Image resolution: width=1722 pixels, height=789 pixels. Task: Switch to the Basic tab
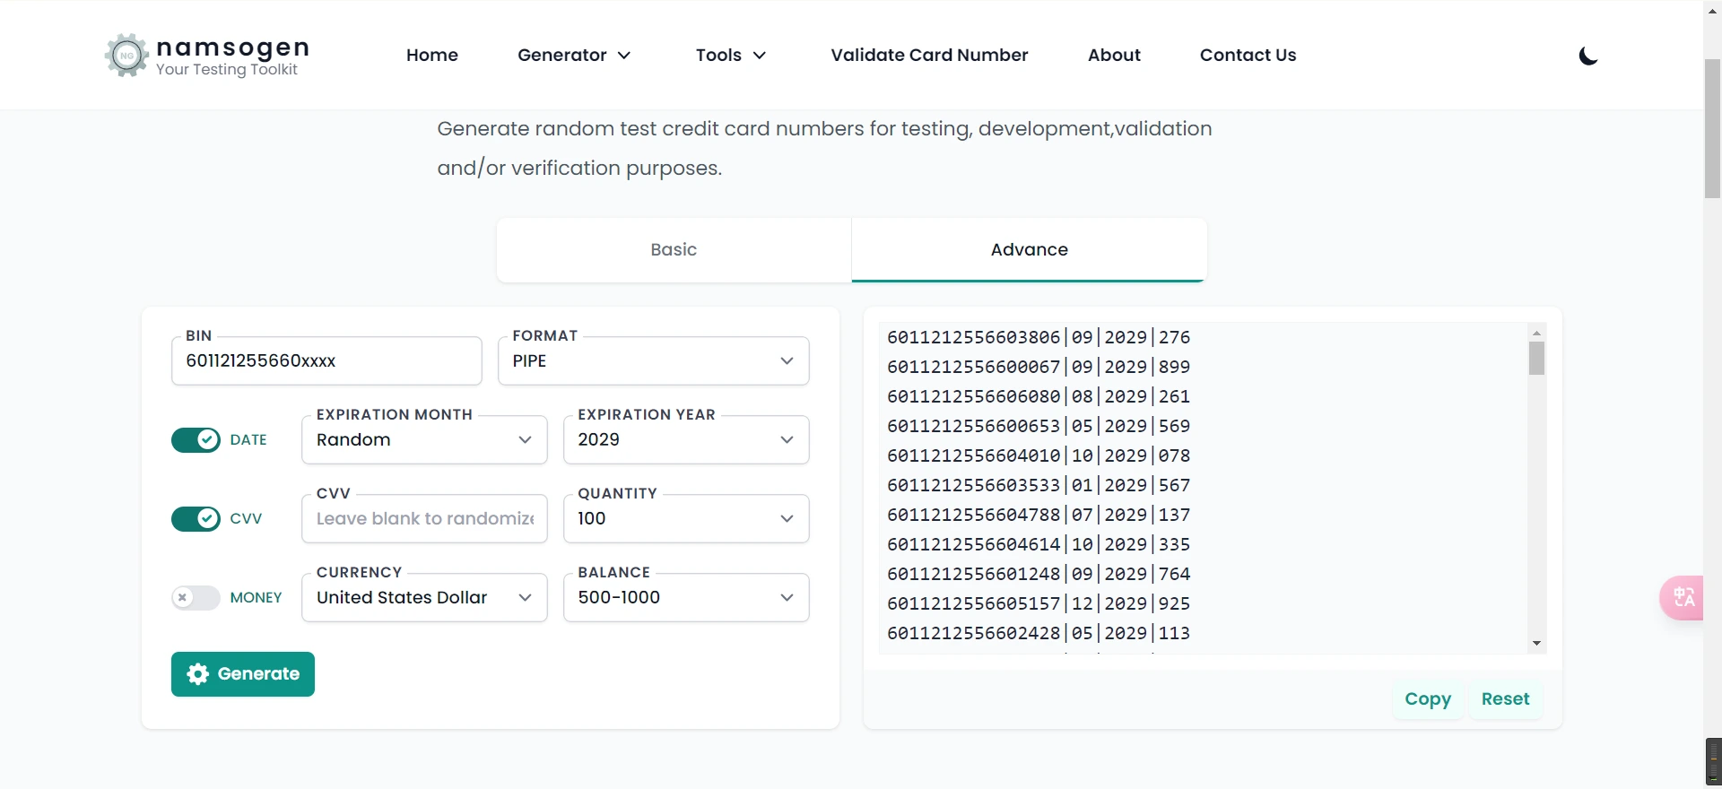(x=674, y=250)
